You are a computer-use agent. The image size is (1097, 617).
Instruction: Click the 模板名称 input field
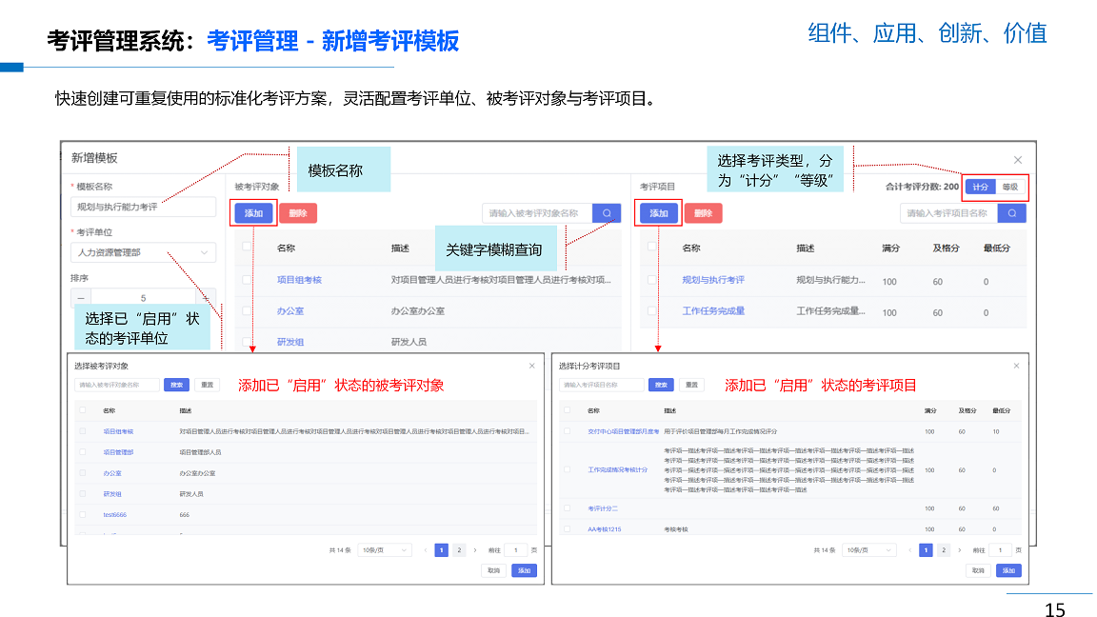[x=143, y=207]
